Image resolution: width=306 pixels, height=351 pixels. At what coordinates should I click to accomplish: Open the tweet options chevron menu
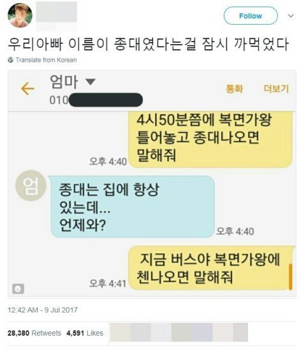tap(291, 16)
